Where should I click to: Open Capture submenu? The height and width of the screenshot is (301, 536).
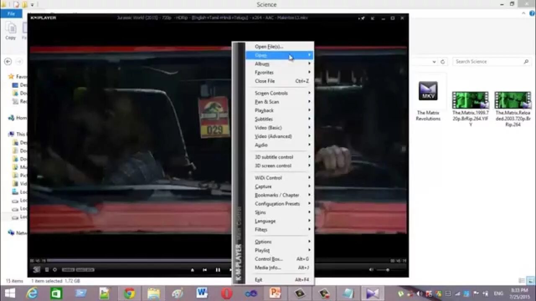click(x=279, y=186)
